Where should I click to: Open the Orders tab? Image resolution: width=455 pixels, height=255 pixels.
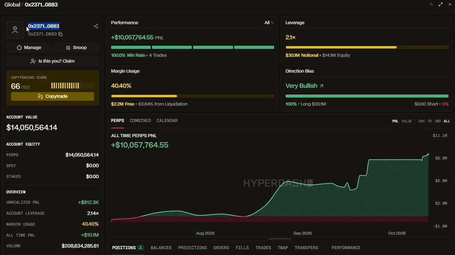coord(221,248)
